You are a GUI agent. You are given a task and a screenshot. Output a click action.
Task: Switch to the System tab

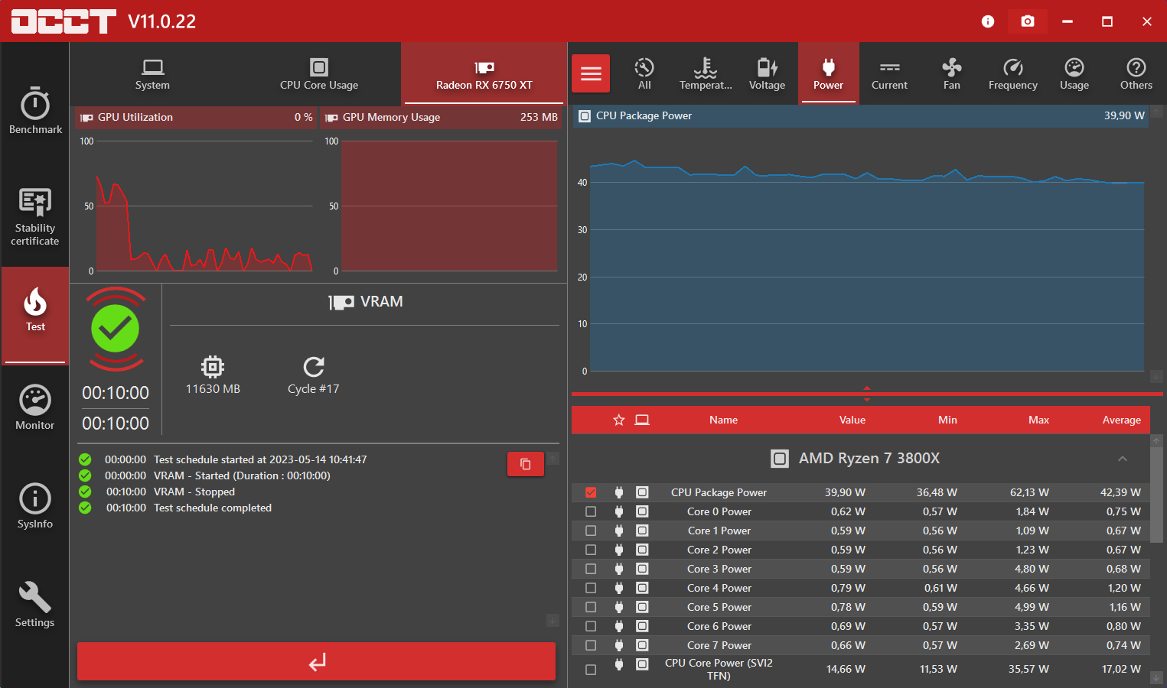pos(152,73)
